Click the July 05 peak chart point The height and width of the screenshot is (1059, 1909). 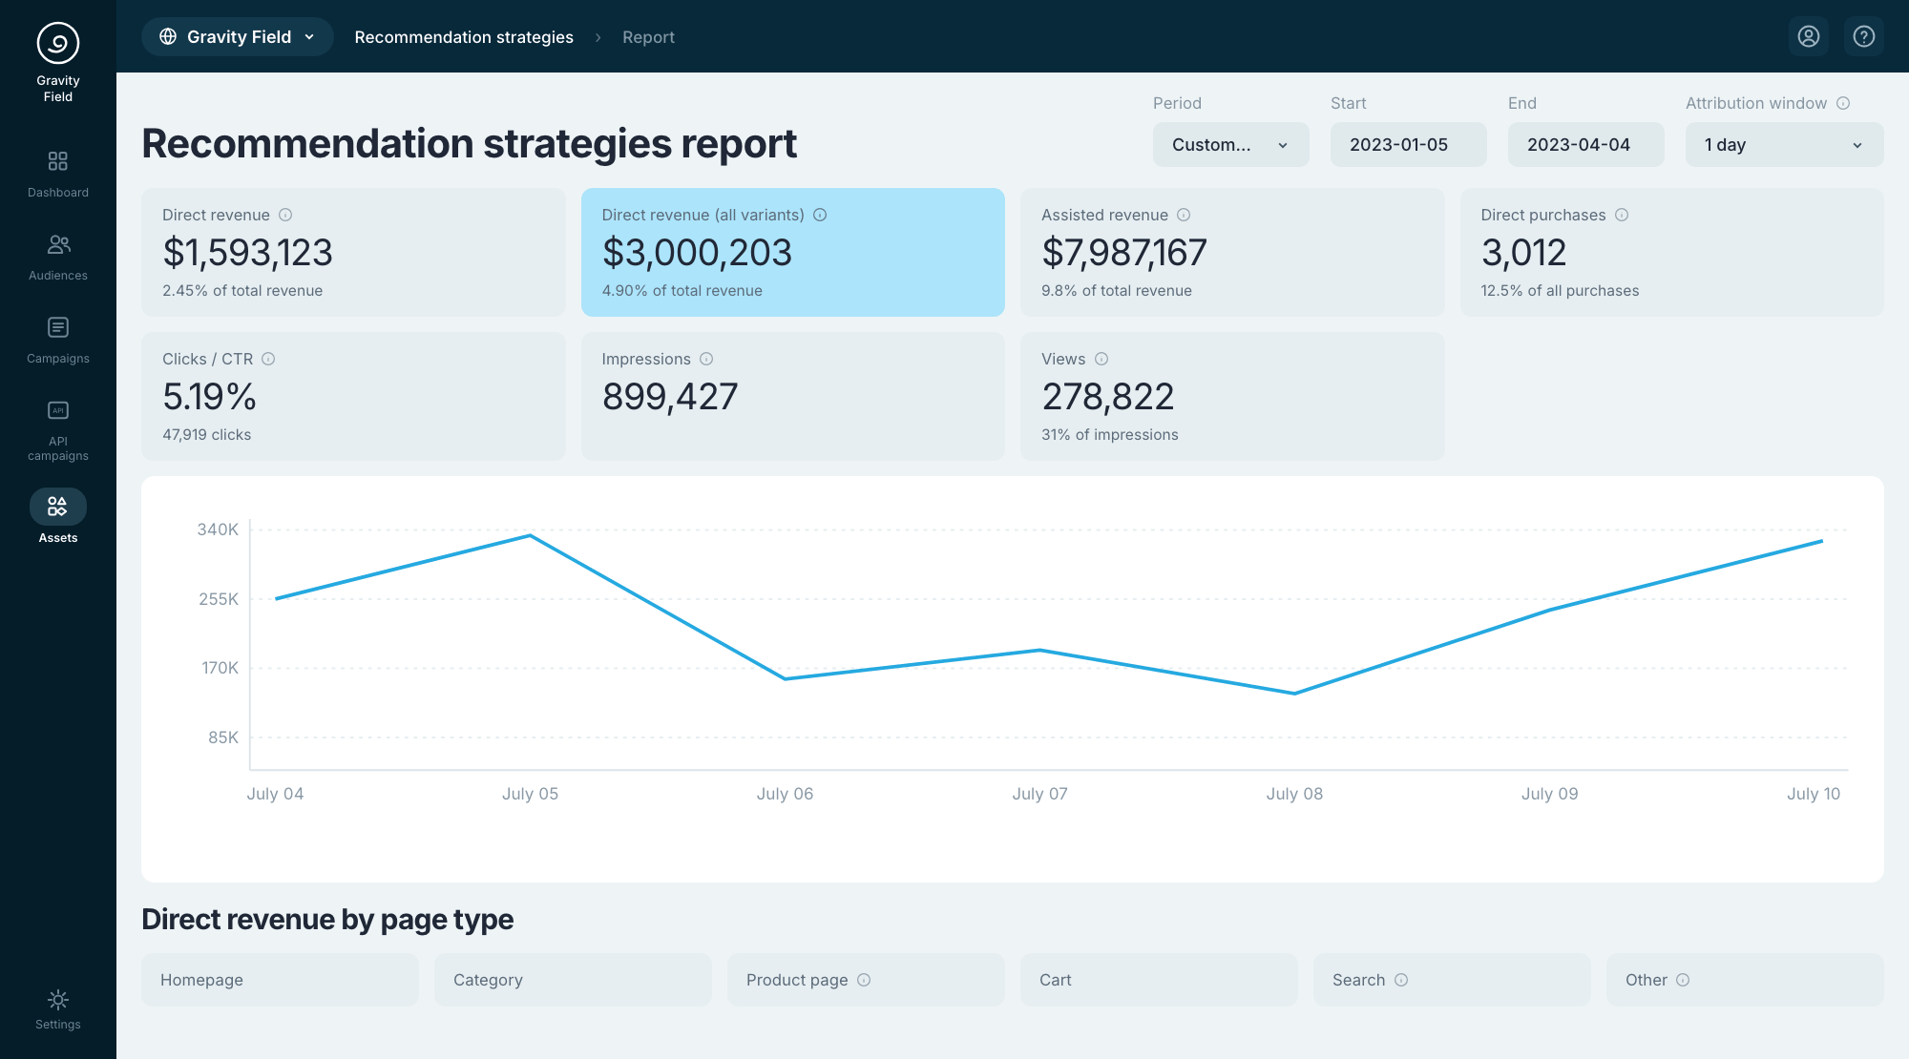[530, 535]
